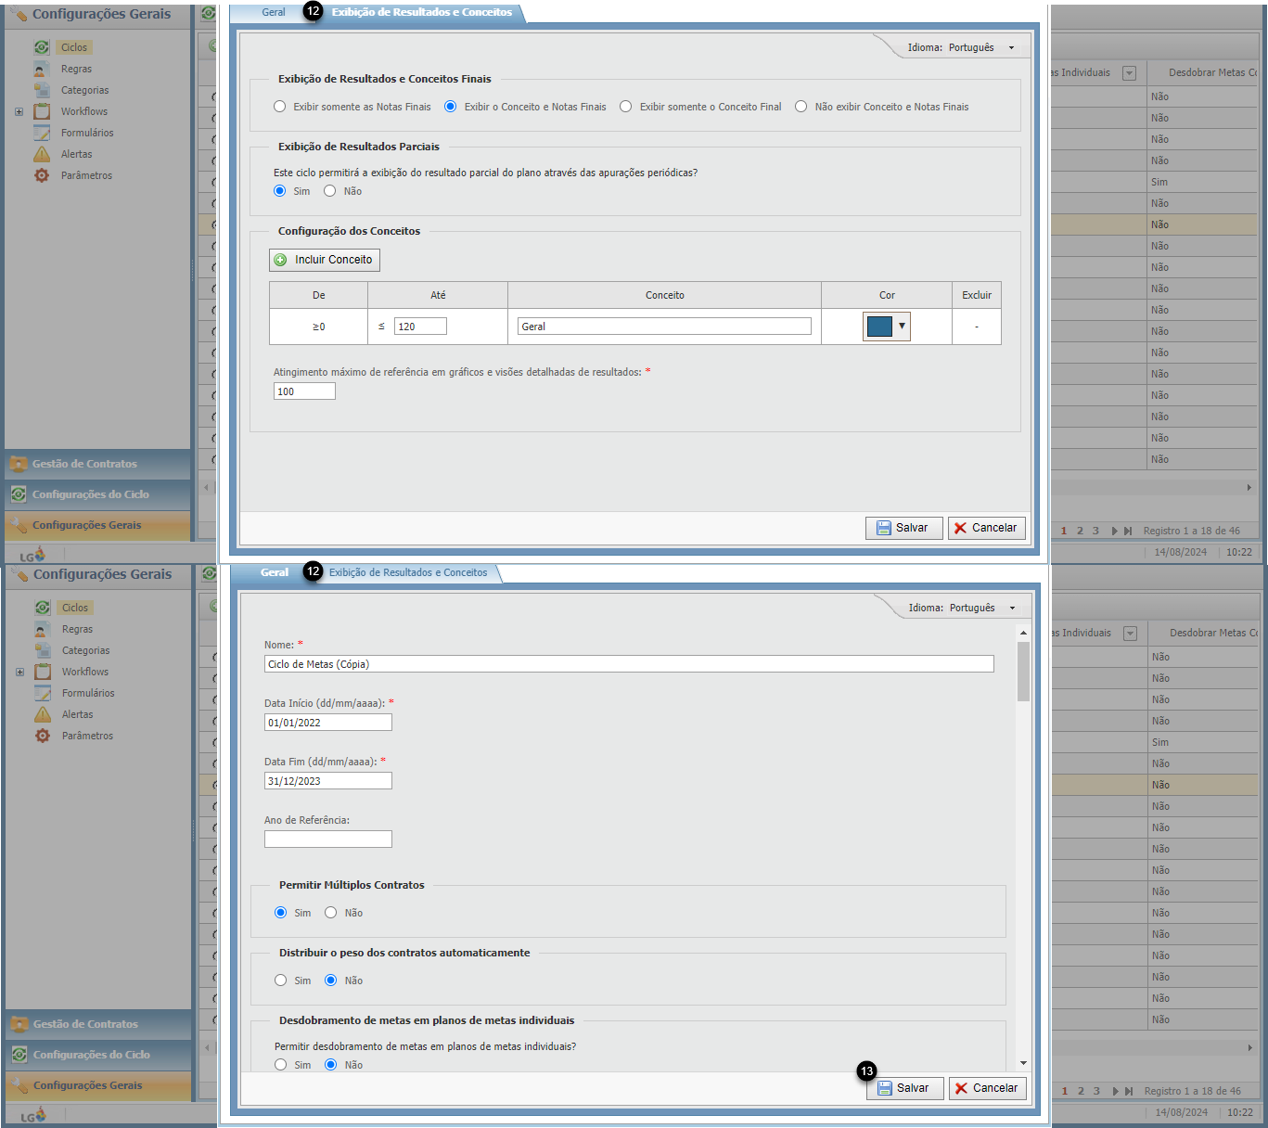Click the Até field showing 120
The height and width of the screenshot is (1128, 1268).
pyautogui.click(x=420, y=327)
